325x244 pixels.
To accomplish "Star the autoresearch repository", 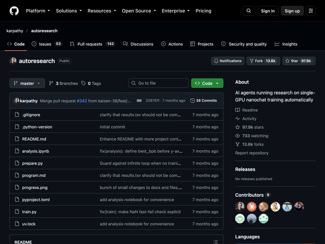I will click(x=299, y=61).
